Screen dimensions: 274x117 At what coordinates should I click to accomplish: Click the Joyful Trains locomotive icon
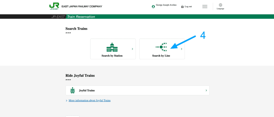[x=73, y=91]
